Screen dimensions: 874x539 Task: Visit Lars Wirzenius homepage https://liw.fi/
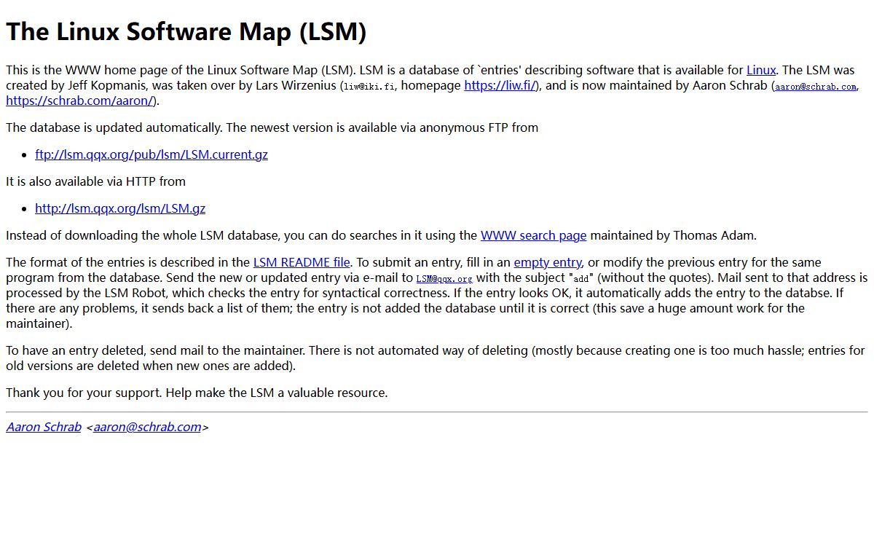[501, 86]
